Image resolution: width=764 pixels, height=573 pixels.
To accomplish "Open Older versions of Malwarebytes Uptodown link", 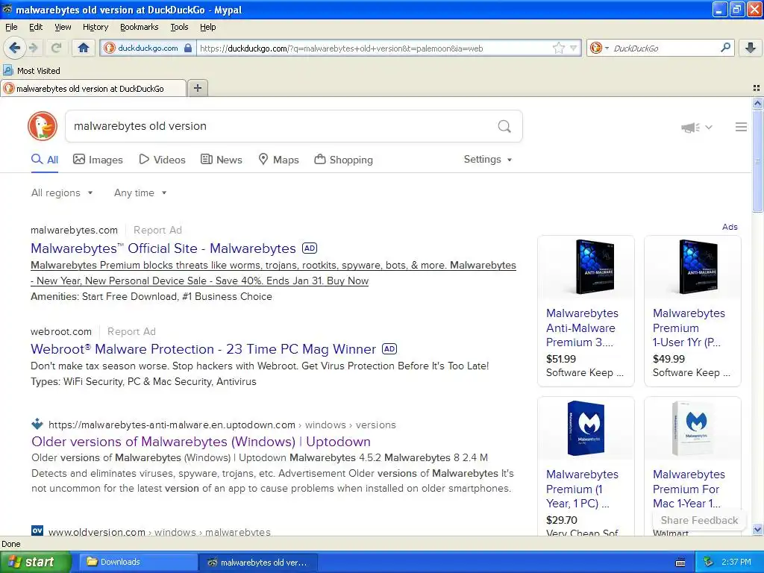I will (x=201, y=442).
